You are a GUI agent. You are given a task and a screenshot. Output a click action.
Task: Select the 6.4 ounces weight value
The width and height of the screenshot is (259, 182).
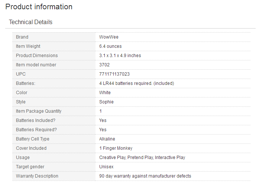(110, 46)
